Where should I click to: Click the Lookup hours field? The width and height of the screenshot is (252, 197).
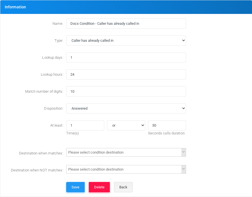(x=126, y=74)
